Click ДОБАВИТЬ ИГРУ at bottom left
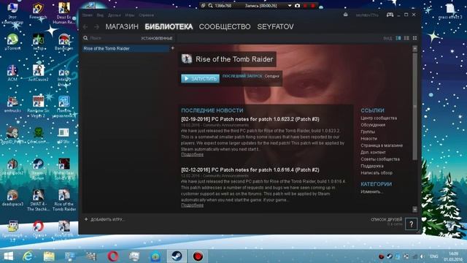This screenshot has height=263, width=467. [104, 219]
